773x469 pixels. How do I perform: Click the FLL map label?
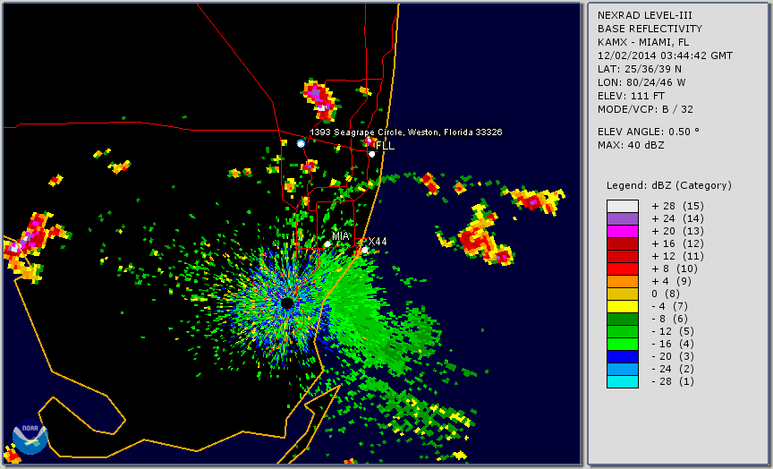pos(385,146)
